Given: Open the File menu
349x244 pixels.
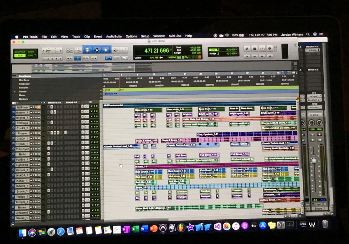Looking at the screenshot, I should (44, 37).
